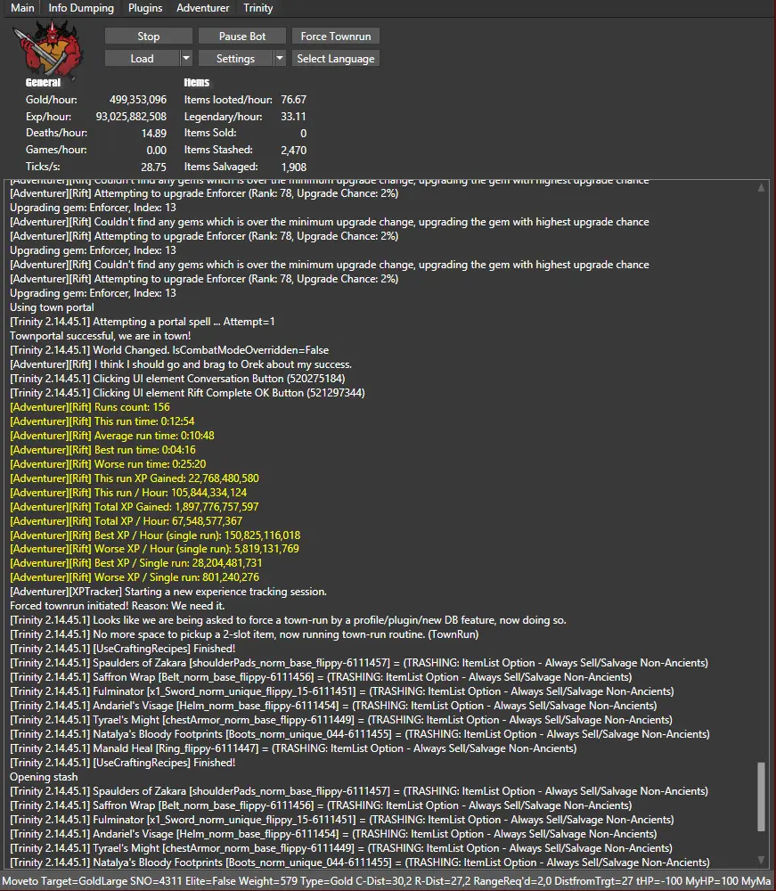
Task: Open the Trinity tab
Action: (x=258, y=8)
